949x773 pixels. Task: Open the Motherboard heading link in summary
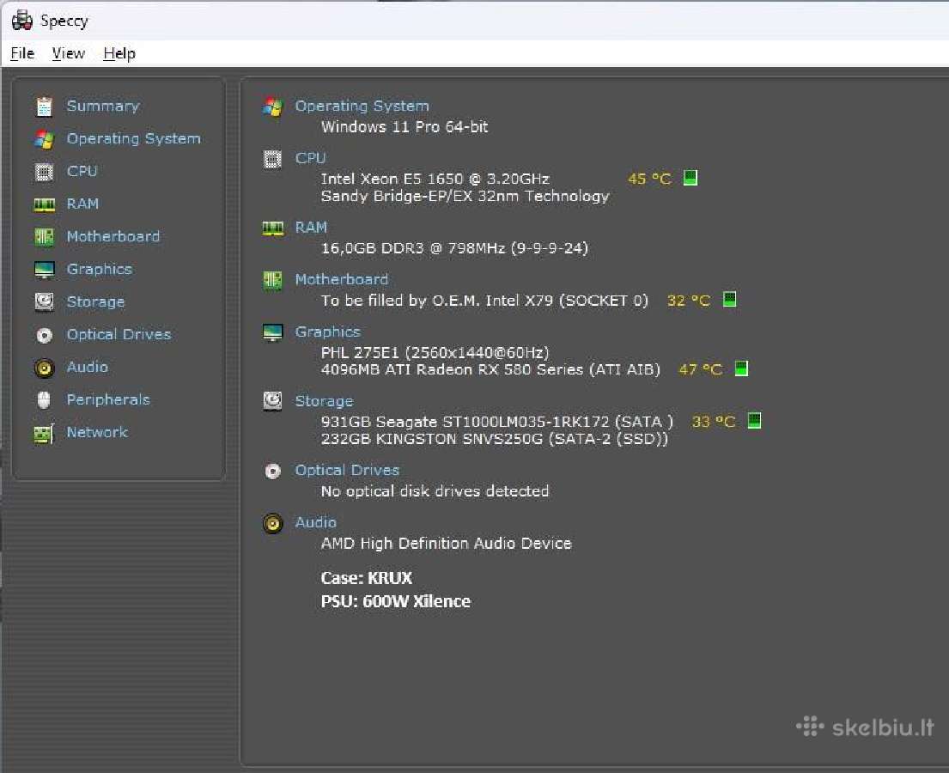click(x=341, y=280)
